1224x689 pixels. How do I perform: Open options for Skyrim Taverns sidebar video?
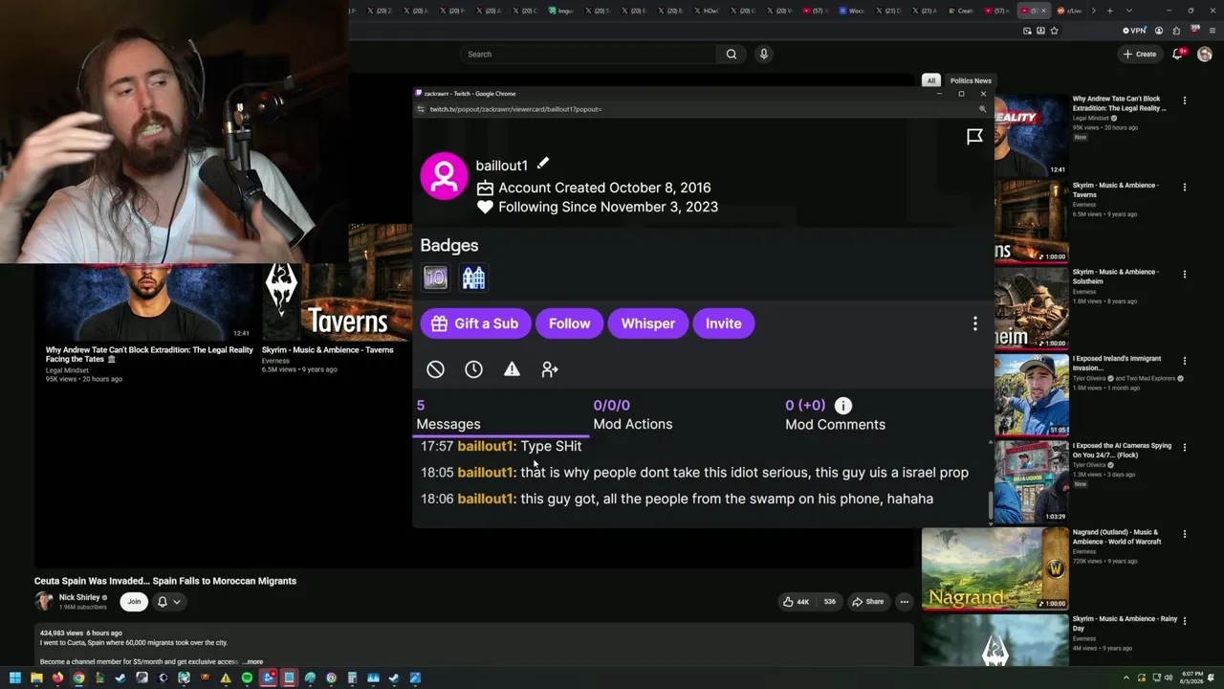click(1184, 188)
